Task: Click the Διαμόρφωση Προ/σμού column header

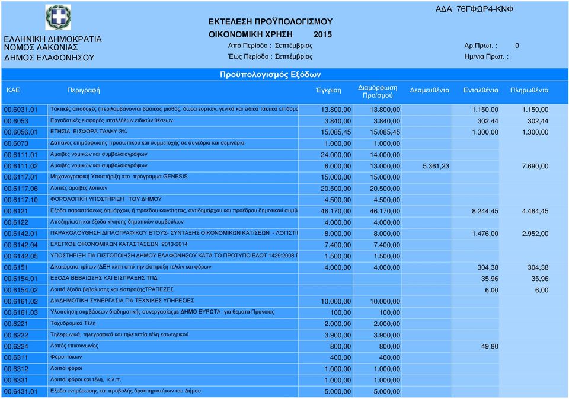Action: coord(378,91)
